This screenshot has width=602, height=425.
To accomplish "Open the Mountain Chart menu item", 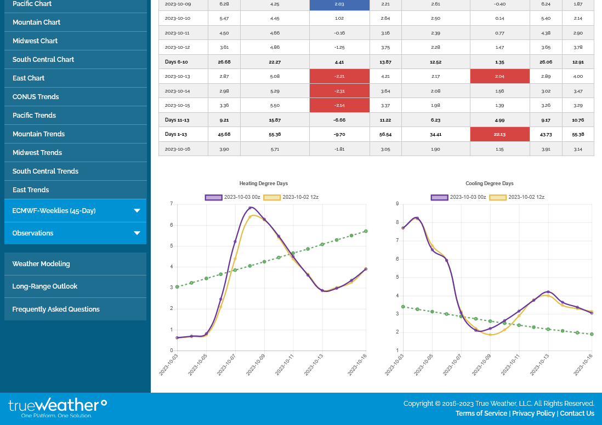I will (x=37, y=22).
